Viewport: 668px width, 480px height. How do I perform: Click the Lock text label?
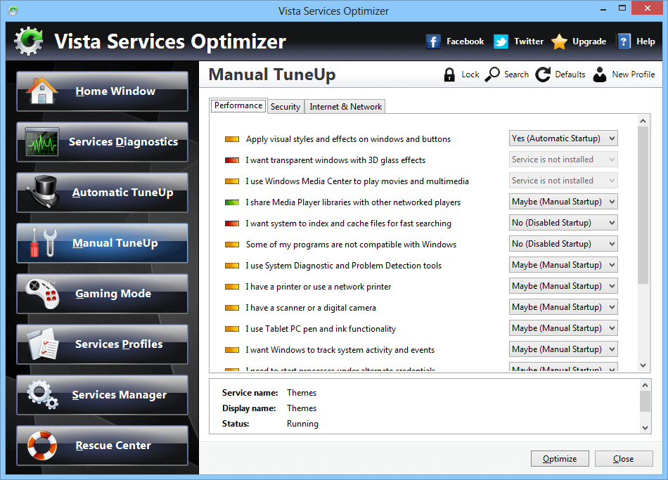pos(470,74)
